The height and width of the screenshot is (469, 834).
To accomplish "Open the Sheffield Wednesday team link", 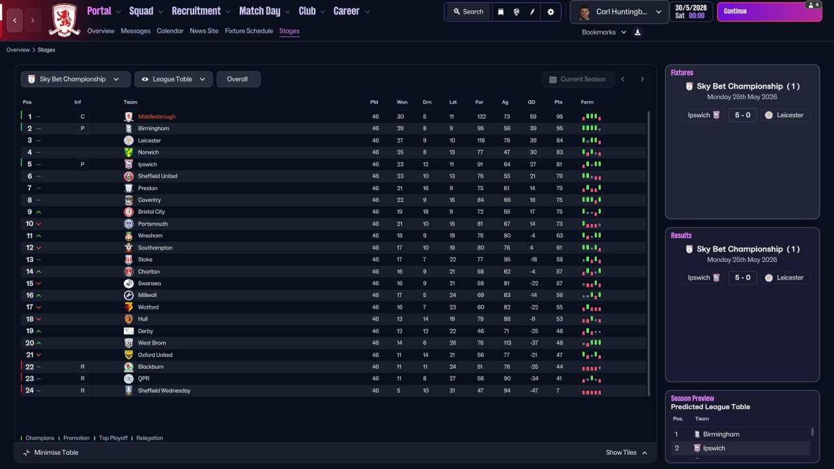I will click(x=164, y=391).
